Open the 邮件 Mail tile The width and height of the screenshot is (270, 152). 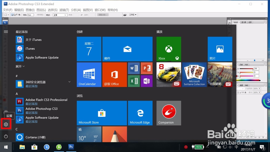[127, 49]
